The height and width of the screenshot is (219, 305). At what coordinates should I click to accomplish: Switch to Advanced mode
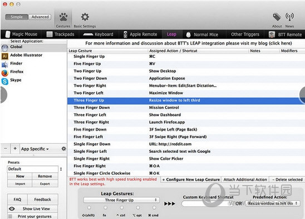click(40, 17)
